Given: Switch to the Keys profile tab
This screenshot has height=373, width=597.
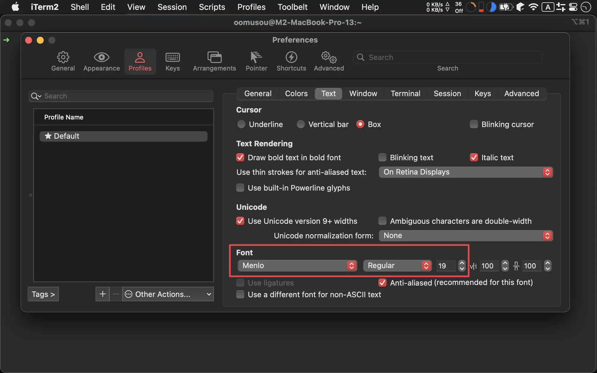Looking at the screenshot, I should pyautogui.click(x=483, y=94).
